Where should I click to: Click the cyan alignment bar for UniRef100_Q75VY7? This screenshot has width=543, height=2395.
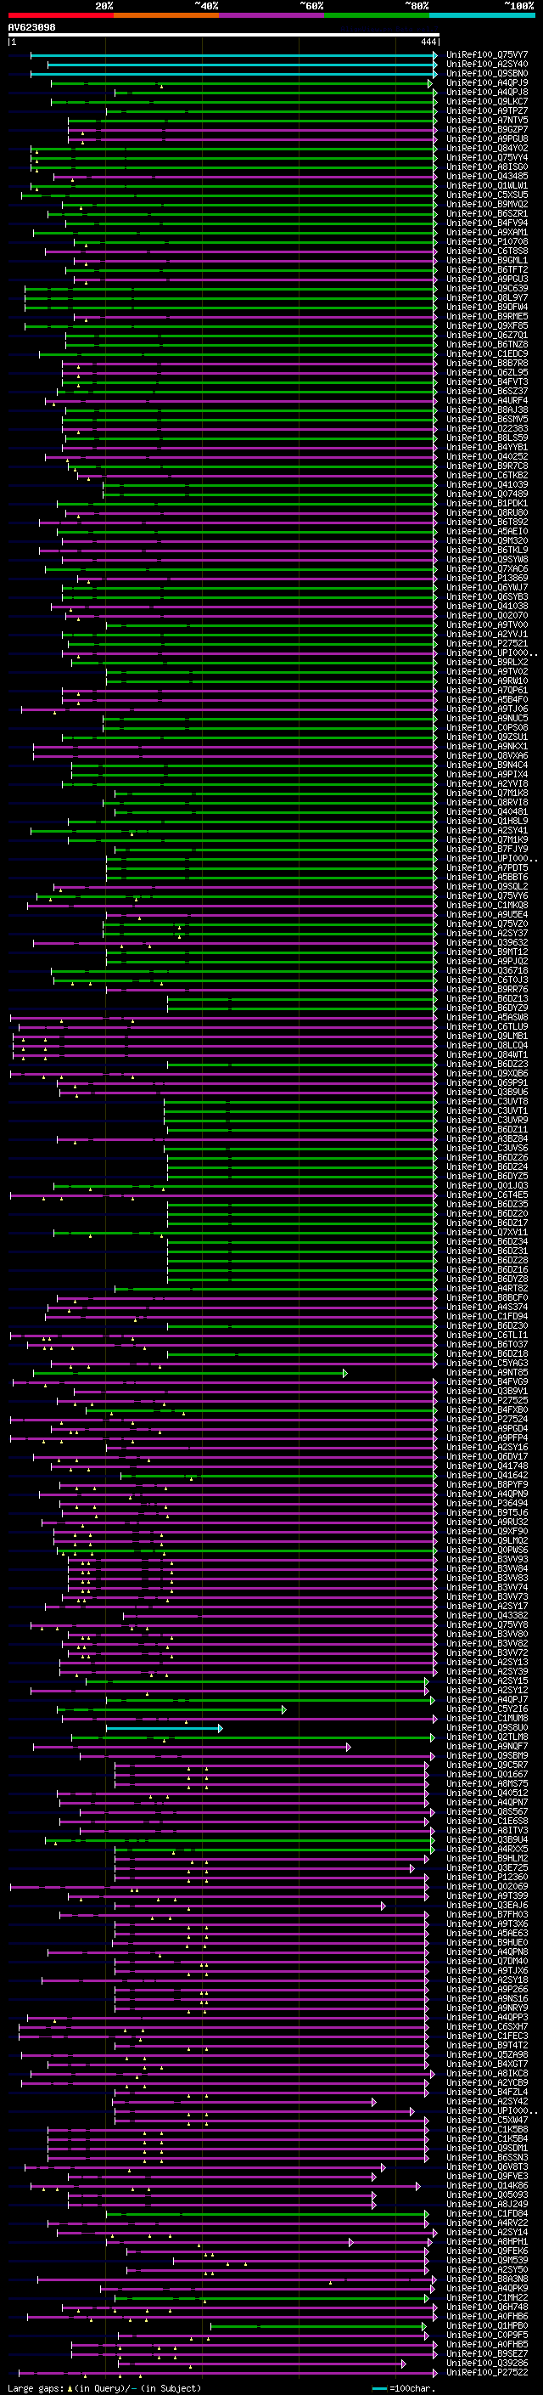(234, 55)
